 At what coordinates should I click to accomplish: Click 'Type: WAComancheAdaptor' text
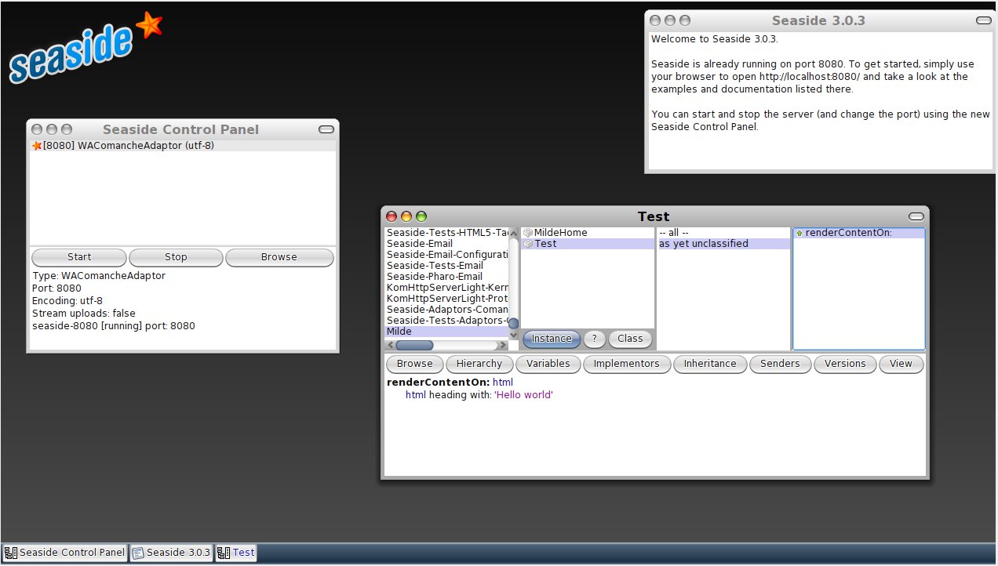(x=99, y=276)
